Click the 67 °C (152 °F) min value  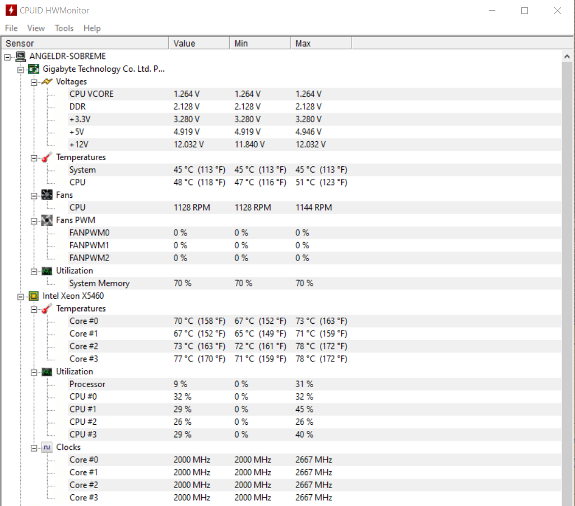(261, 321)
